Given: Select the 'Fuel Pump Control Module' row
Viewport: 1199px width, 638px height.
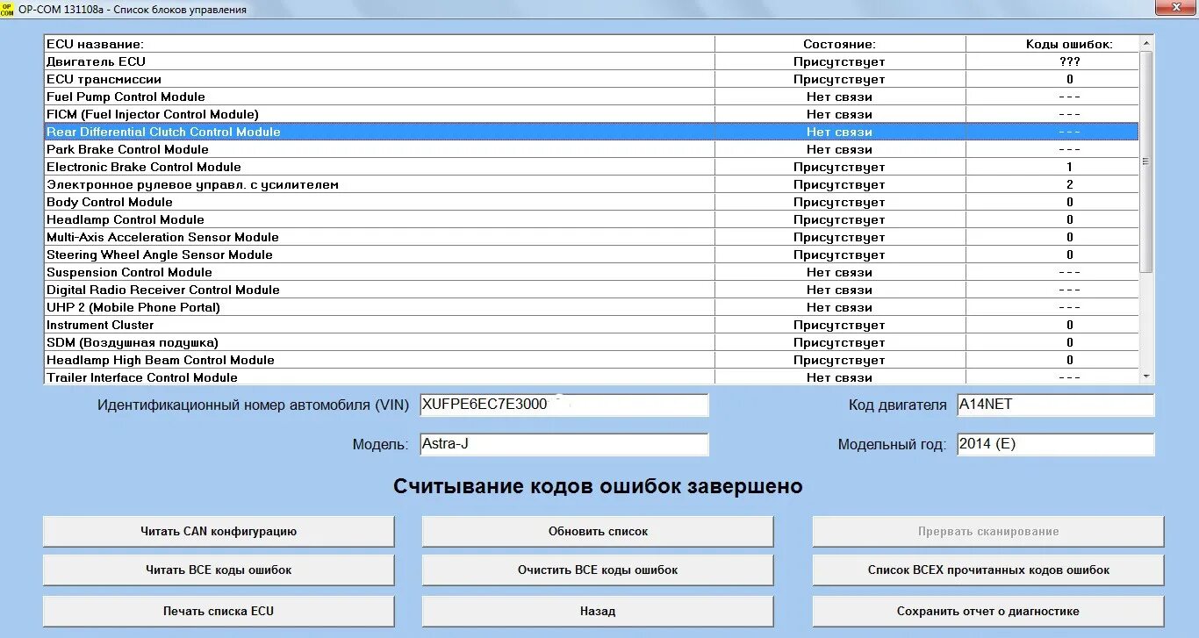Looking at the screenshot, I should (x=592, y=97).
